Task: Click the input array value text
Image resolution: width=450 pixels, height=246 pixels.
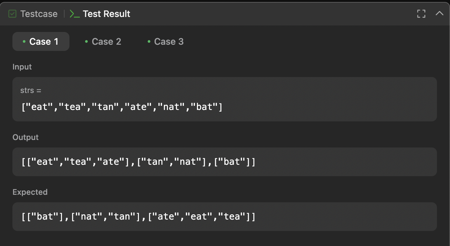Action: coord(122,107)
